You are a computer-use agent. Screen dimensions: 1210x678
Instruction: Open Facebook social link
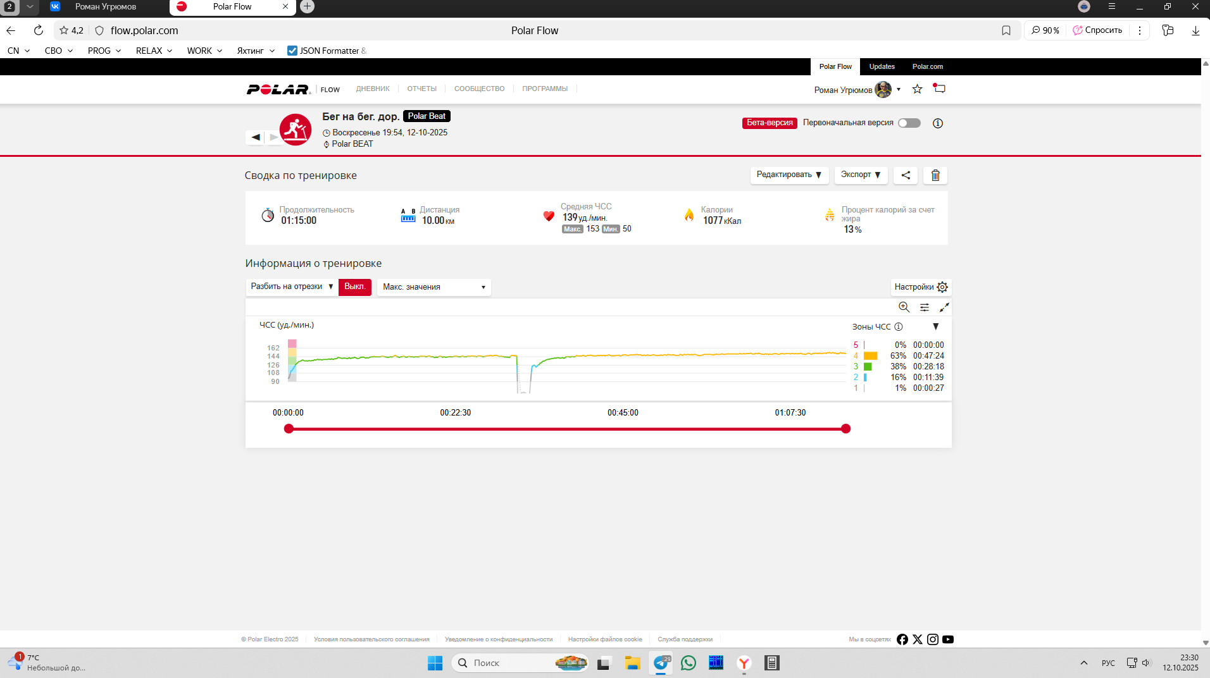tap(902, 639)
